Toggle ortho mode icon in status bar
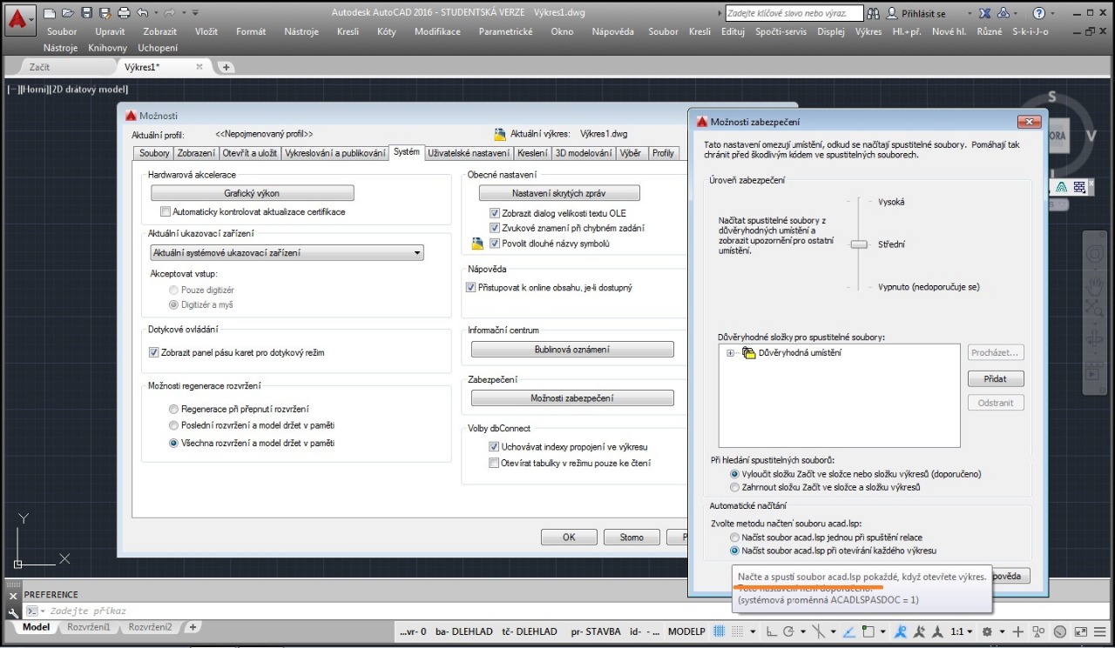 (x=772, y=631)
